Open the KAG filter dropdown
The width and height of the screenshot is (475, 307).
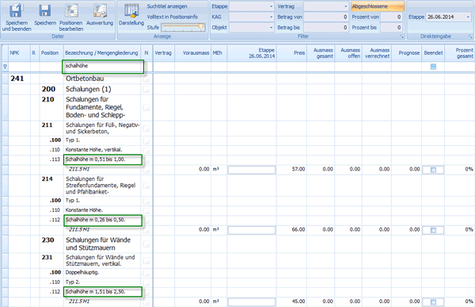point(271,17)
